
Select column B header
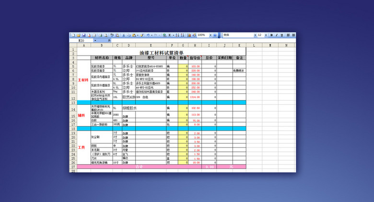click(x=101, y=45)
